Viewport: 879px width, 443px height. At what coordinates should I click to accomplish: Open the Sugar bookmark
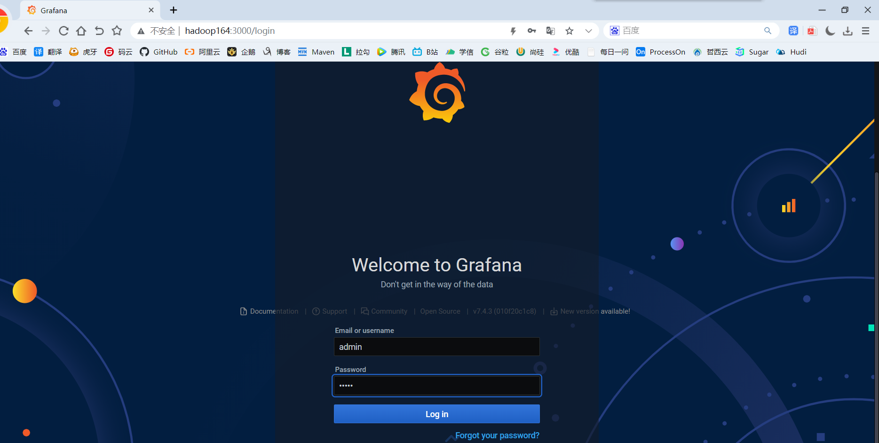coord(752,52)
